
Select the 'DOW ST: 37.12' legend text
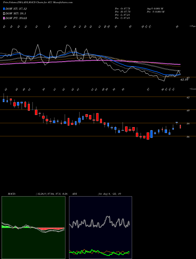(16, 9)
